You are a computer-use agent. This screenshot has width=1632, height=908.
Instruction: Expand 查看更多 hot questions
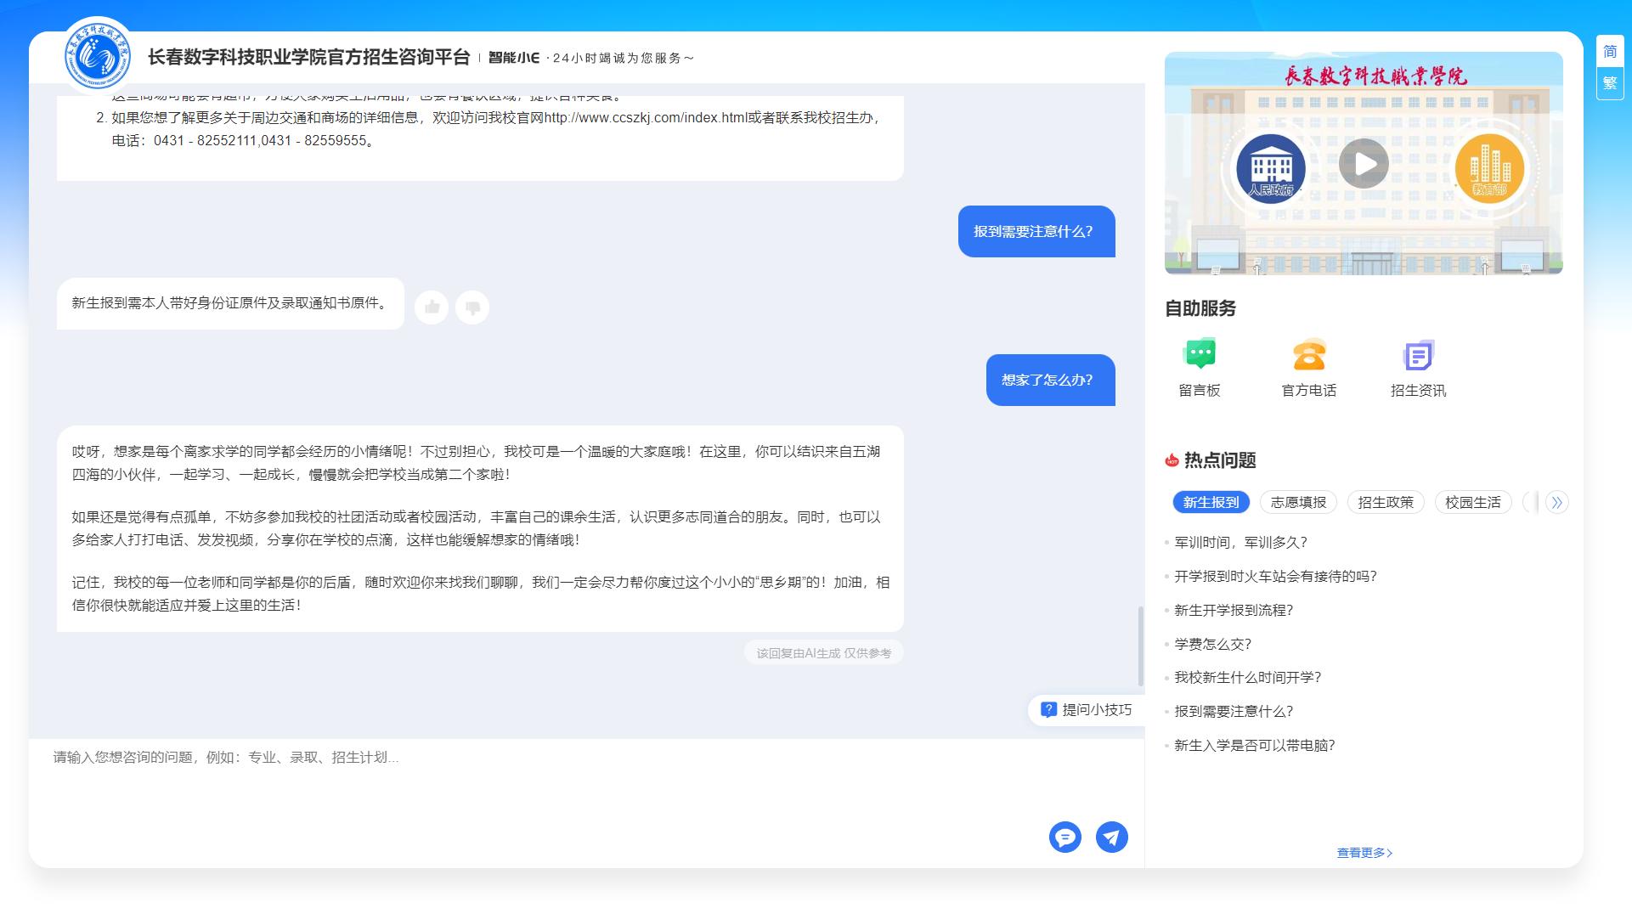point(1364,853)
